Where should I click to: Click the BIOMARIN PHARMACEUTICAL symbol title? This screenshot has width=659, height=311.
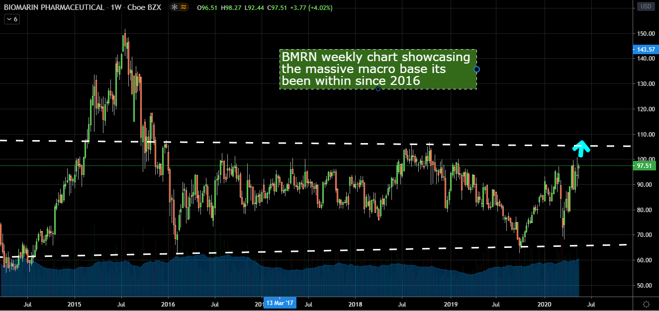tap(55, 7)
